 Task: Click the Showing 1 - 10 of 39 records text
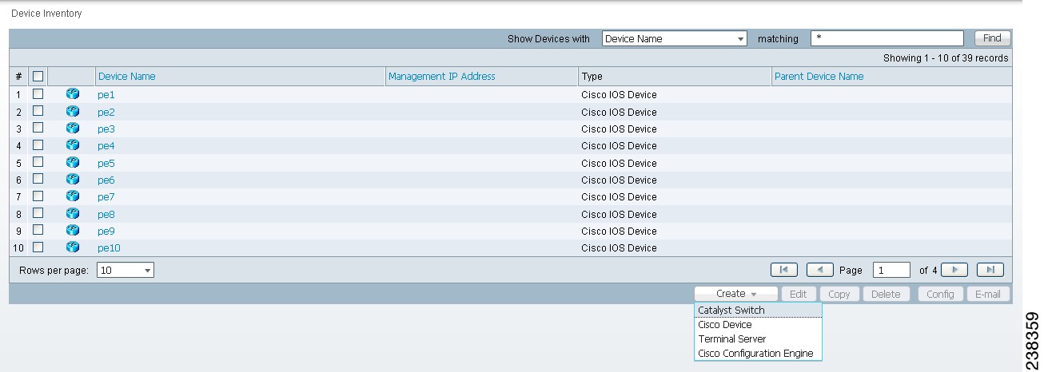tap(946, 58)
